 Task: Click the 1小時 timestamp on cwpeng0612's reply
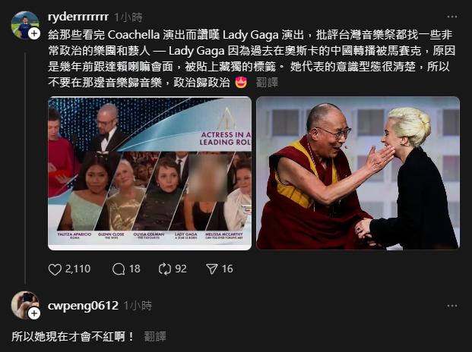coord(138,306)
